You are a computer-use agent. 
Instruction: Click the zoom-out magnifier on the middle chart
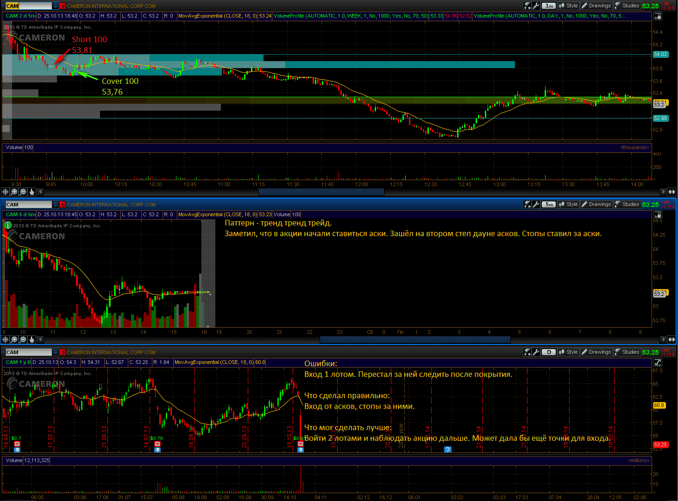(23, 339)
